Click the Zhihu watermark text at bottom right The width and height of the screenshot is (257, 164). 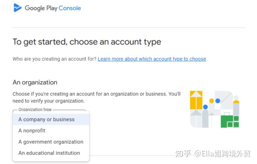point(213,154)
